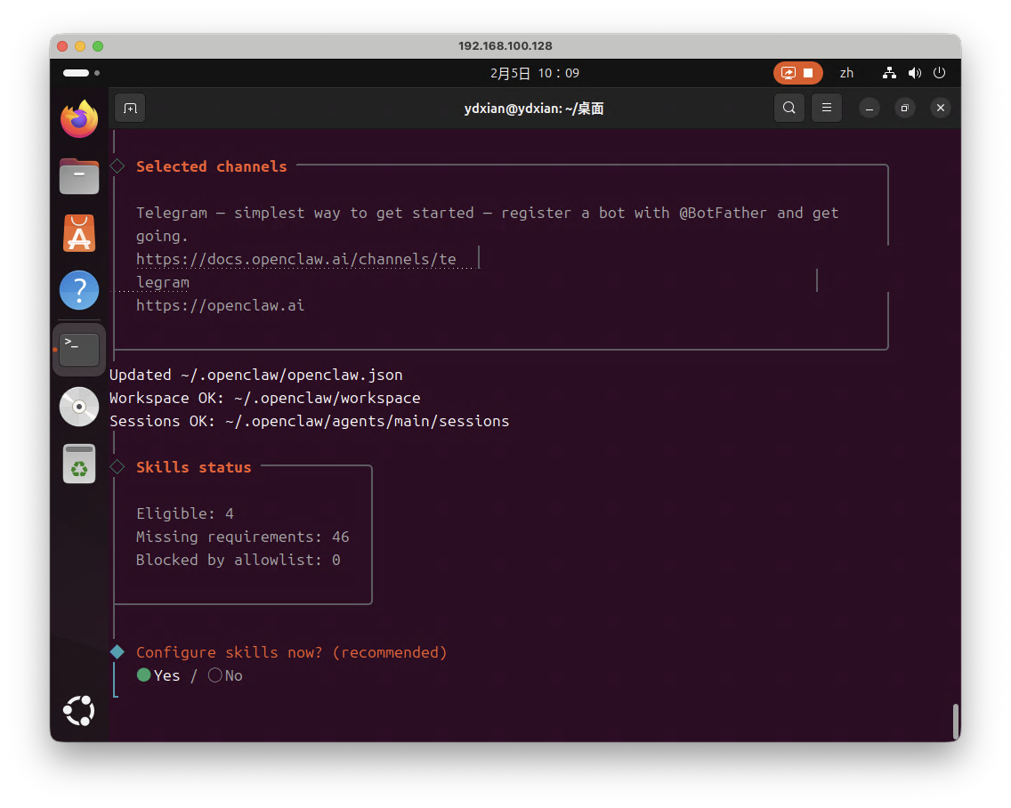Click the 'Workspace OK' line
Viewport: 1011px width, 808px height.
[265, 398]
